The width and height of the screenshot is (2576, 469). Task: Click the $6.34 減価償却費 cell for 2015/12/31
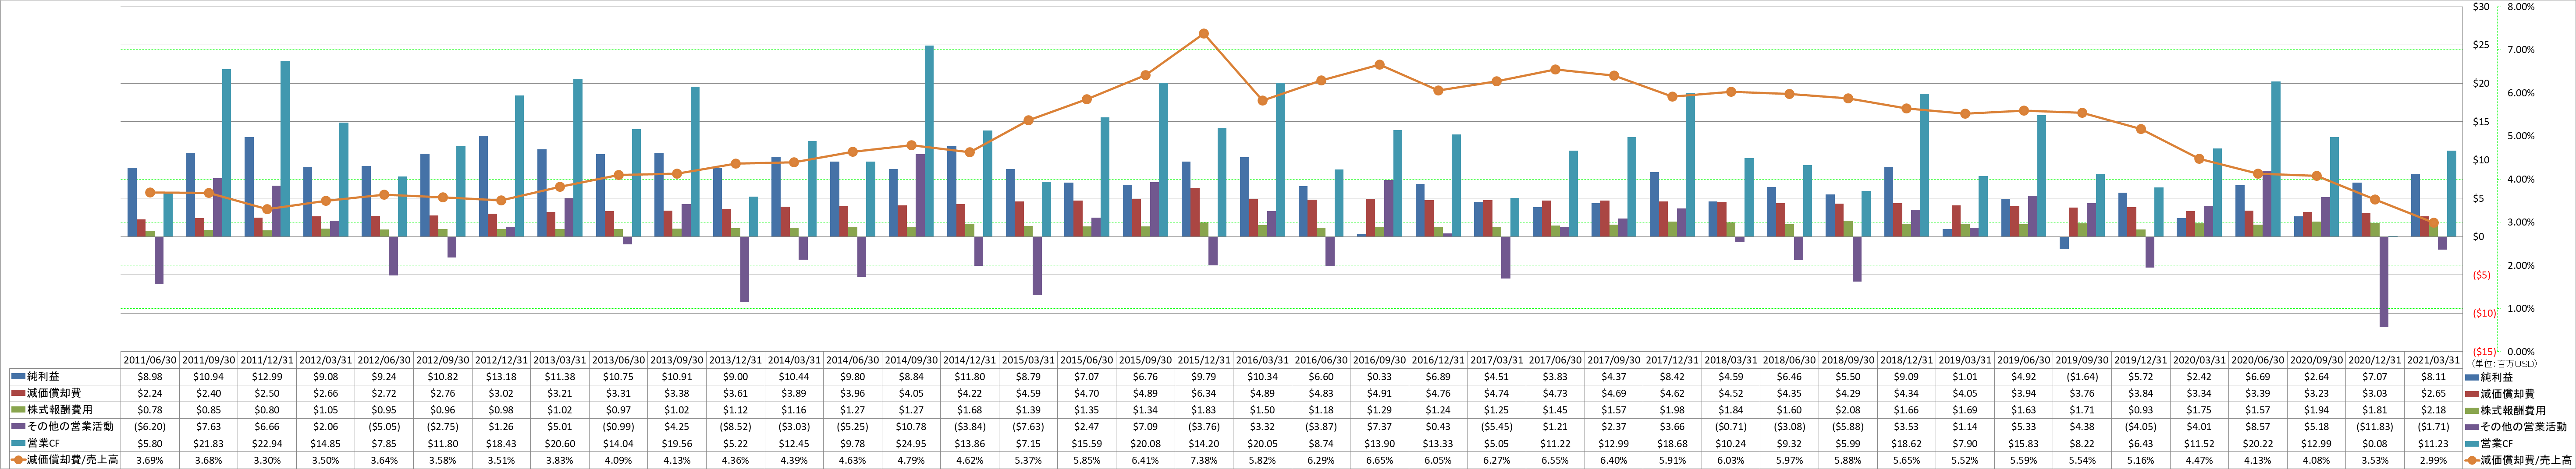(x=1203, y=393)
